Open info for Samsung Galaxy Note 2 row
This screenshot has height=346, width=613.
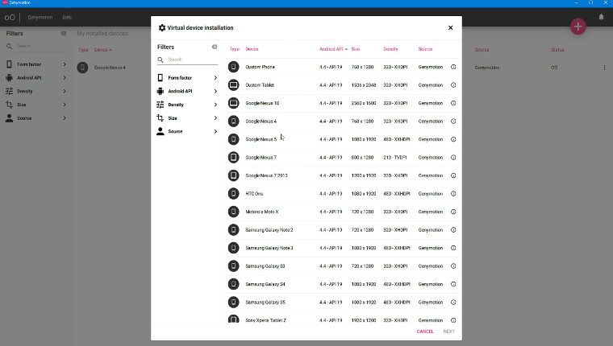coord(453,230)
